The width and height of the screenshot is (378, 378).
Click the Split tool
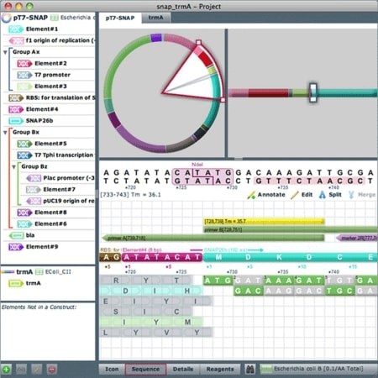(x=330, y=195)
